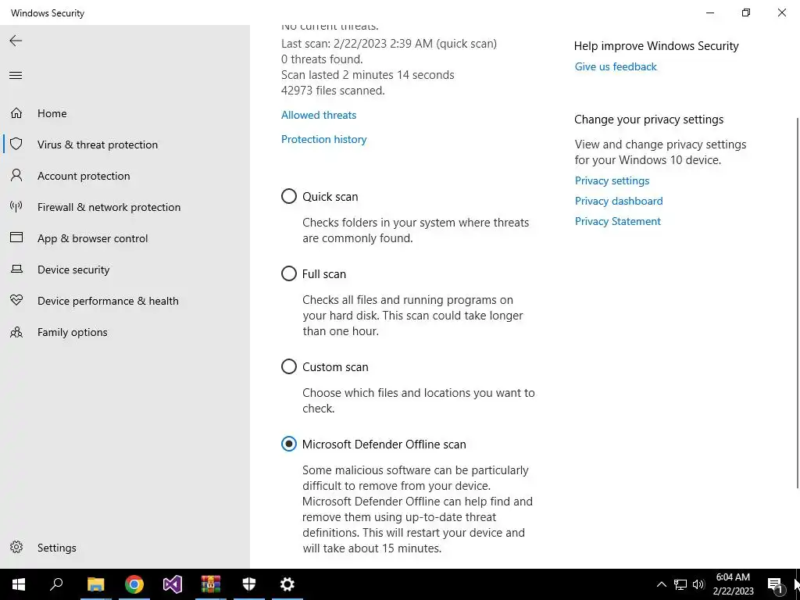Screen dimensions: 800x600
Task: Open WinRAR from taskbar
Action: (x=211, y=584)
